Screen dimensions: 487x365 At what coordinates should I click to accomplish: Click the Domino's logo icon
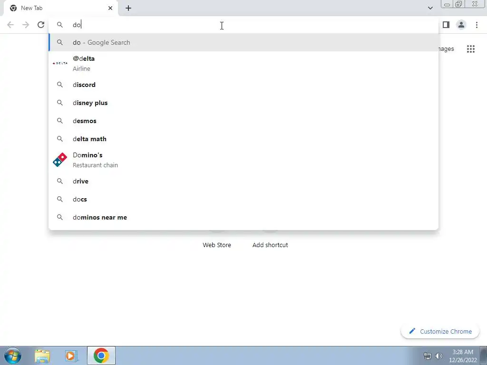[60, 160]
